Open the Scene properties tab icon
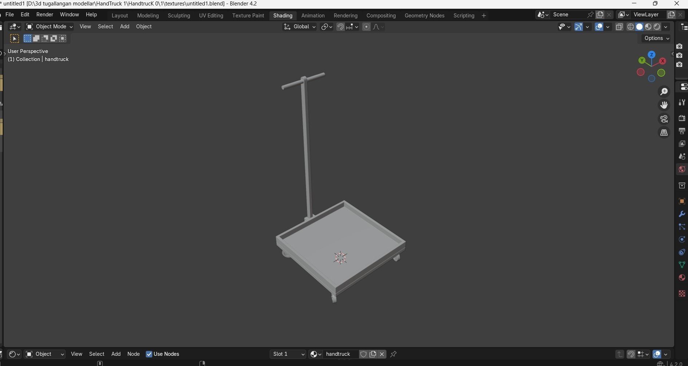 [682, 156]
